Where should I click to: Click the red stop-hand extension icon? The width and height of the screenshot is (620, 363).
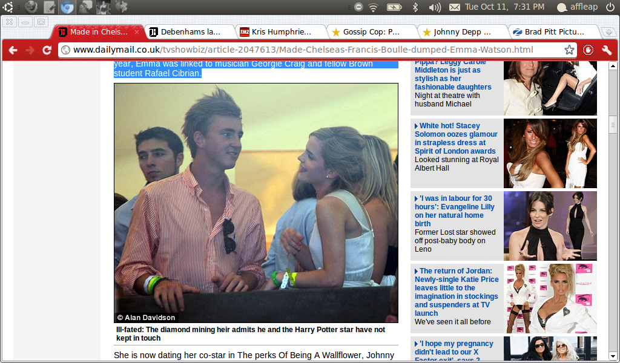point(588,50)
